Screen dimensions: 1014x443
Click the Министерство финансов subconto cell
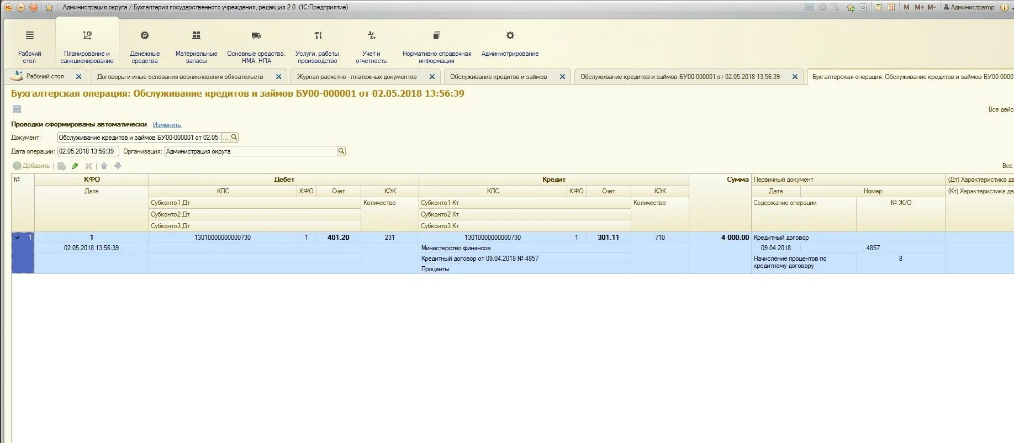525,248
